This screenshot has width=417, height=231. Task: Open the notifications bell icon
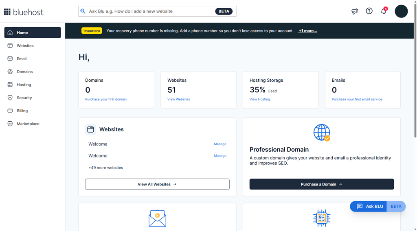(x=384, y=11)
